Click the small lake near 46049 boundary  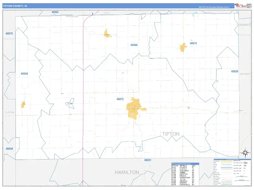coord(70,103)
